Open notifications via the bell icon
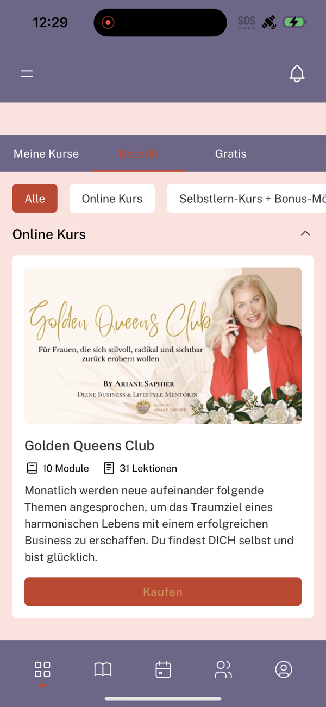Screen dimensions: 326x707 pyautogui.click(x=297, y=73)
